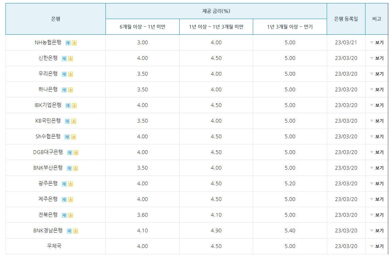
Task: Click the 5.40 rate for BNK경남은행
Action: click(290, 230)
